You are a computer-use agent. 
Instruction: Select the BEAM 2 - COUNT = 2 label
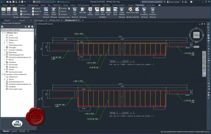122,113
